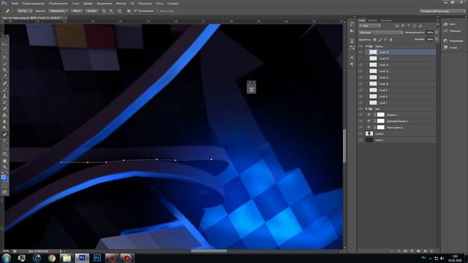Select the Rectangle shape tool
The image size is (468, 263).
click(4, 154)
